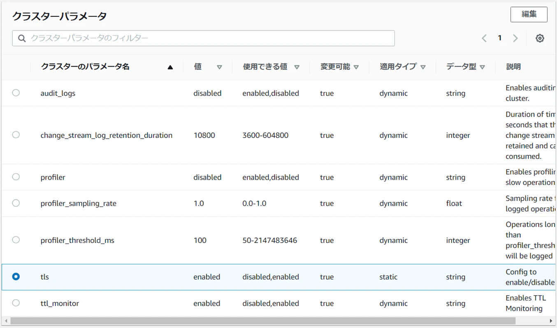This screenshot has width=557, height=328.
Task: Go to next page arrow
Action: (515, 38)
